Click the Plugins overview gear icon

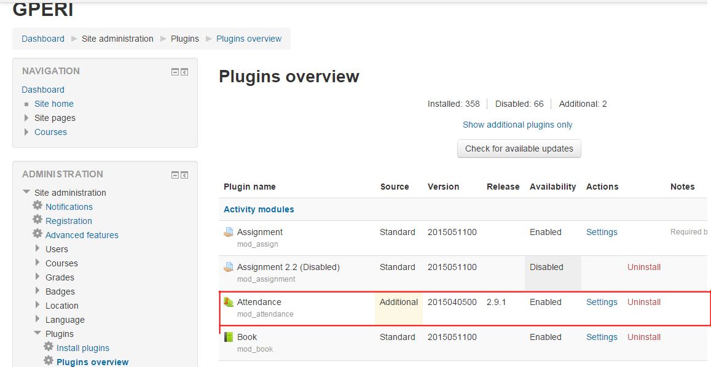(49, 361)
